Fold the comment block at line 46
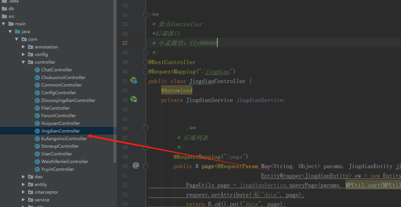Screen dimensions: 401x207 (146, 128)
